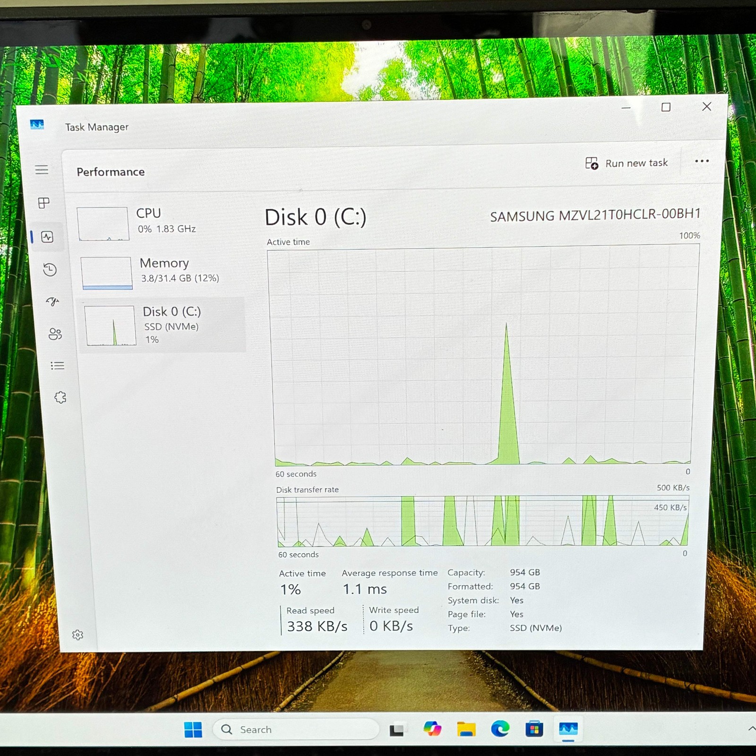Click the Active time graph

[483, 355]
